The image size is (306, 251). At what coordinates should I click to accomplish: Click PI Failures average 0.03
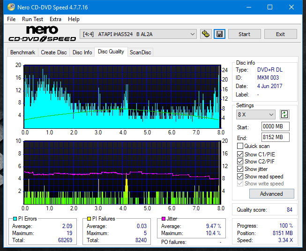click(x=142, y=226)
